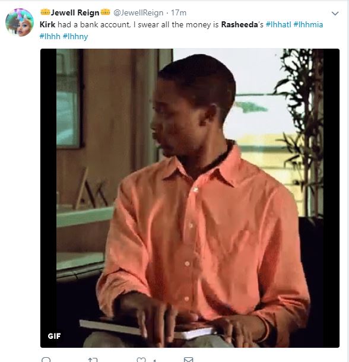This screenshot has width=349, height=362.
Task: Retweet this post using the retweet icon
Action: 93,360
